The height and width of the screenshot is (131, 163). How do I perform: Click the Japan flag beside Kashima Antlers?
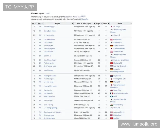(x=112, y=49)
